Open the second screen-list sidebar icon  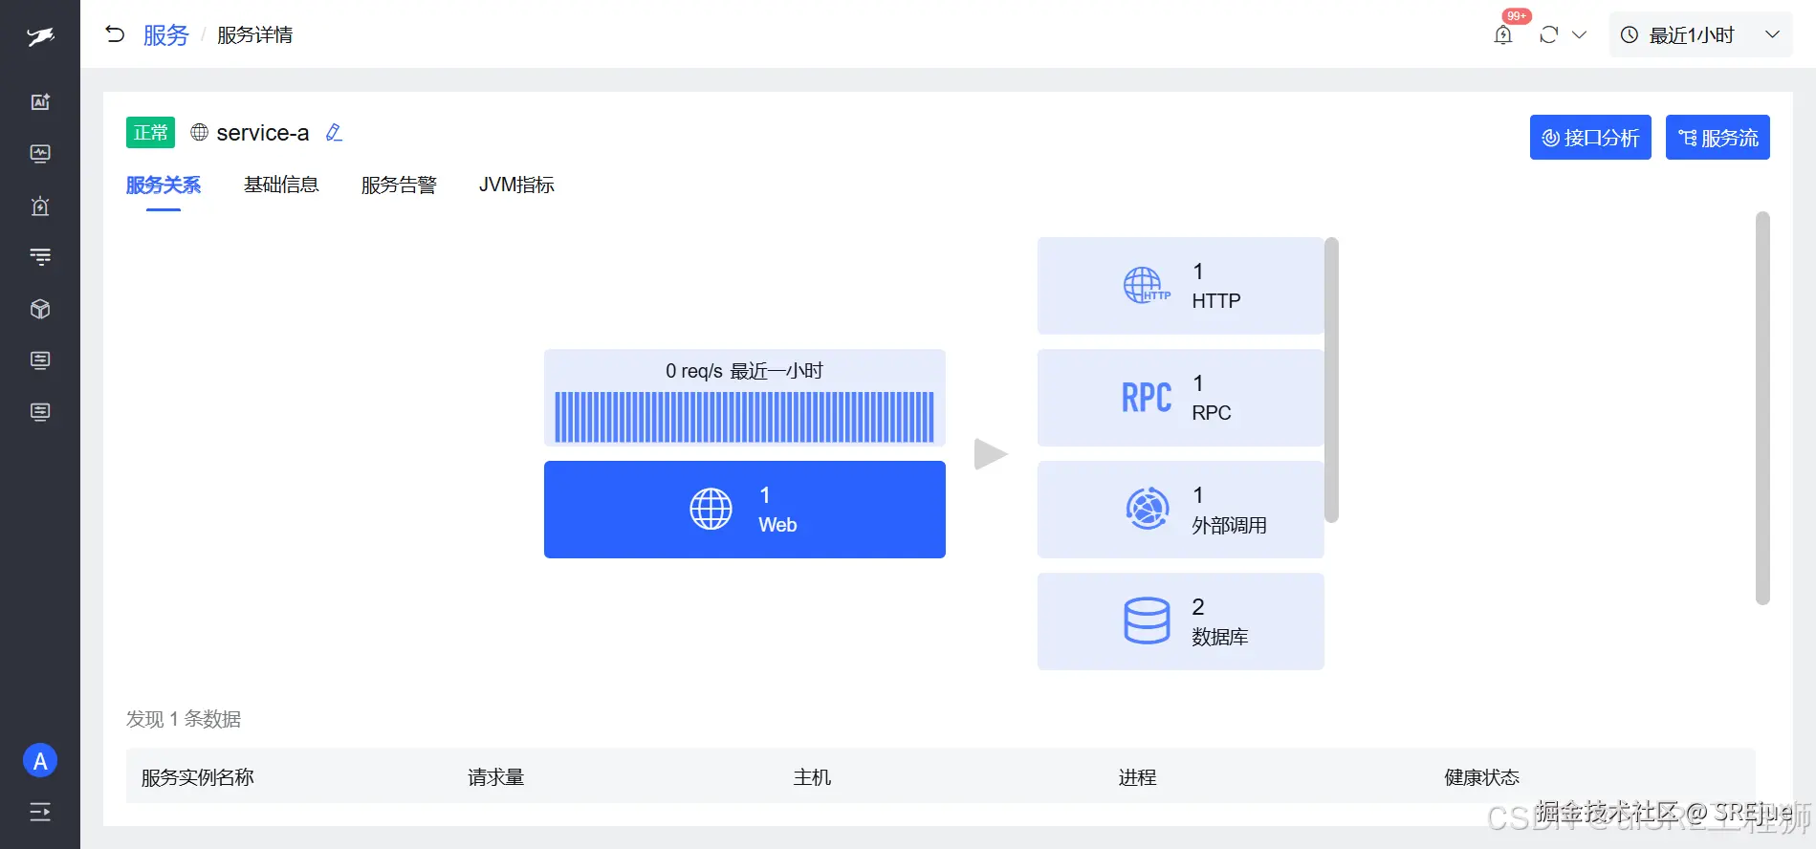click(40, 412)
